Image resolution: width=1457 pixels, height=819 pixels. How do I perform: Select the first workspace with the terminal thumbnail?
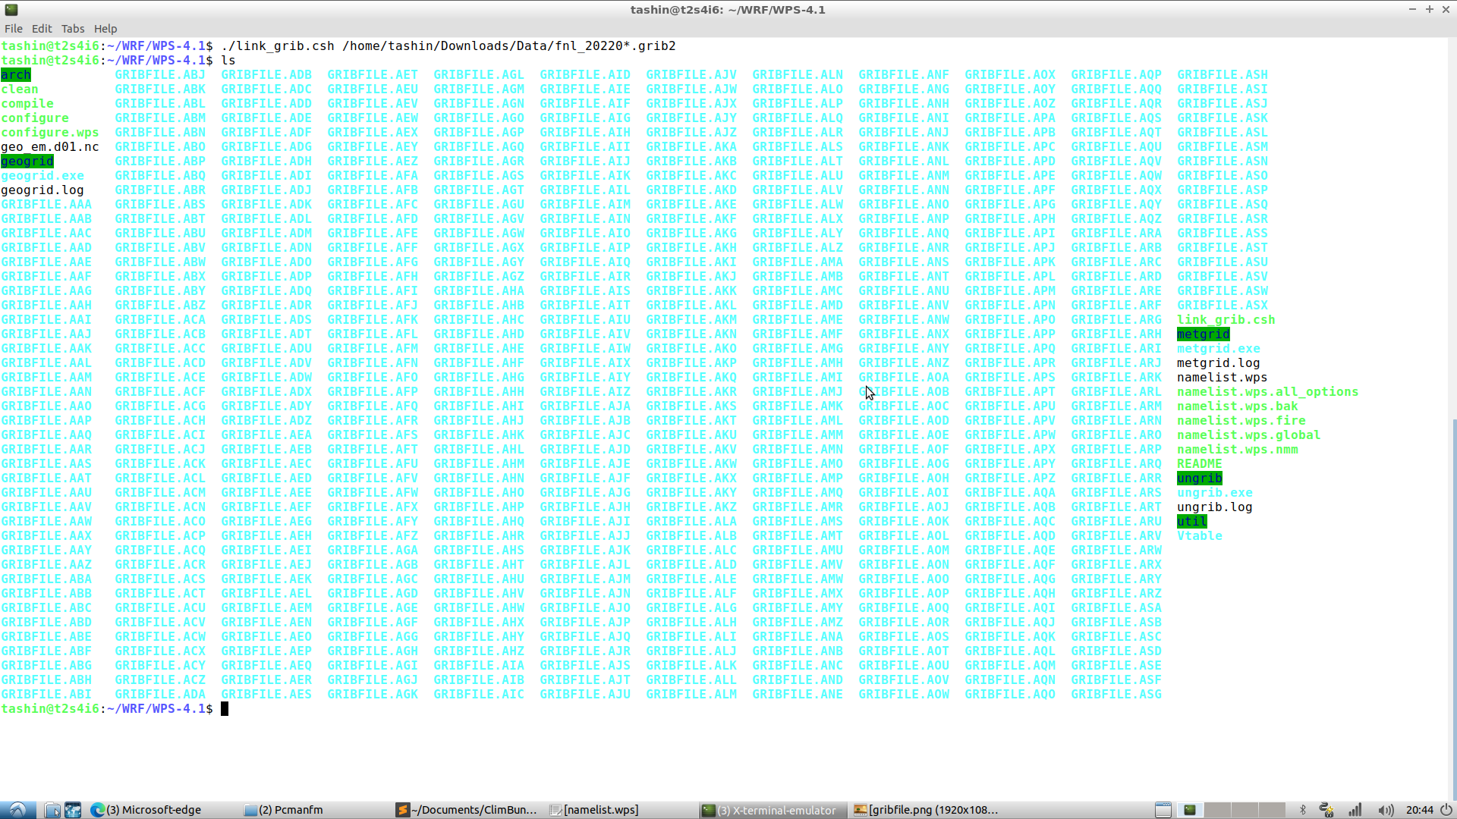click(1190, 810)
